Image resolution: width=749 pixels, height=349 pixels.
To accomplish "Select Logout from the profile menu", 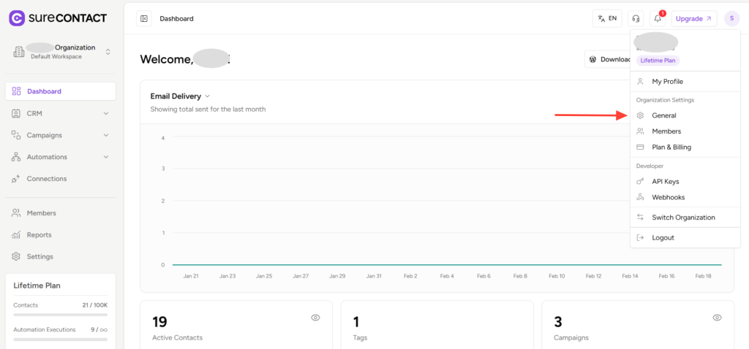I will [x=663, y=237].
